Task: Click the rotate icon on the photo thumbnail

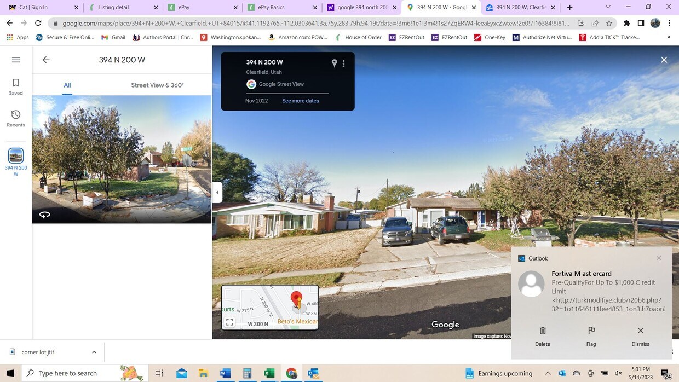Action: coord(45,215)
